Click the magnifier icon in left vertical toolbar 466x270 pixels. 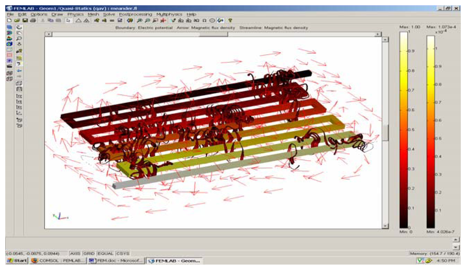(x=19, y=39)
